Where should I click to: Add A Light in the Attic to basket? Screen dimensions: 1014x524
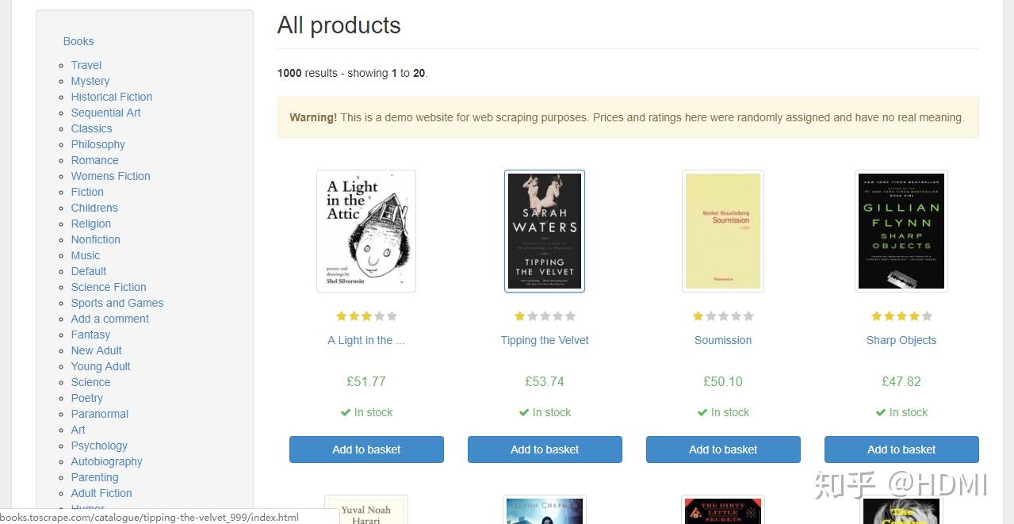click(366, 449)
